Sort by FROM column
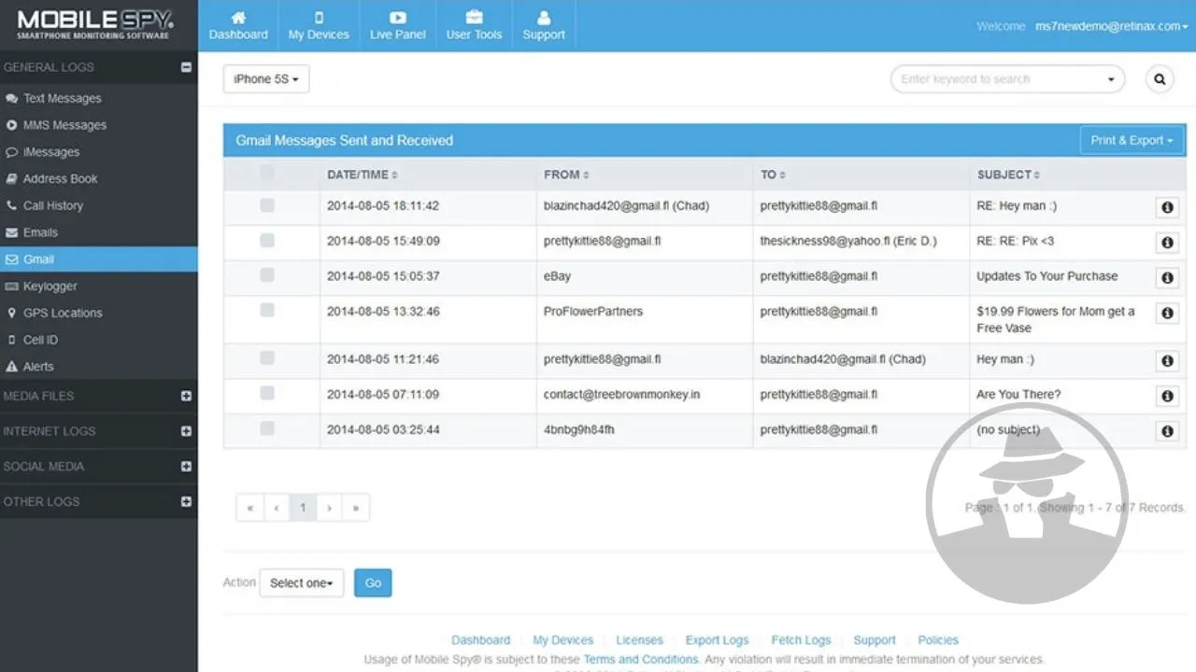This screenshot has width=1196, height=672. [x=566, y=175]
